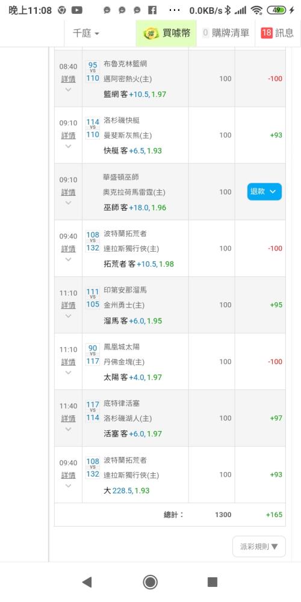The width and height of the screenshot is (301, 602).
Task: Tap the Android recent apps square
Action: coord(213,582)
